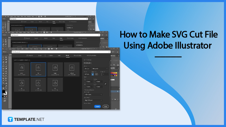
Task: Switch to None fill mode in front window
Action: (x=6, y=96)
